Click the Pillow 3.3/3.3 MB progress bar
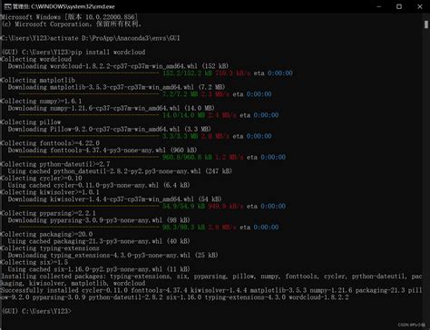Image resolution: width=430 pixels, height=330 pixels. pyautogui.click(x=89, y=136)
